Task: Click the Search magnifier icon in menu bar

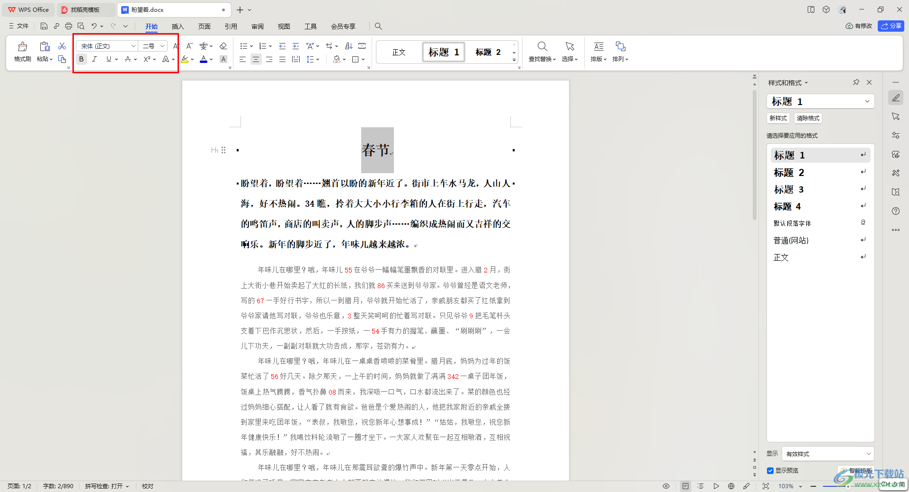Action: (x=378, y=26)
